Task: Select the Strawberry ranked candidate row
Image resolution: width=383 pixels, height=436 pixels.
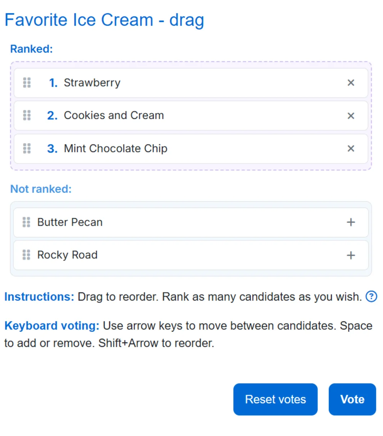Action: click(172, 83)
